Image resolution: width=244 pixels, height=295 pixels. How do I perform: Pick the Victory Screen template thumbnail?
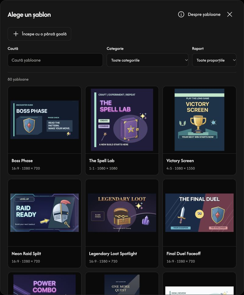pos(199,120)
